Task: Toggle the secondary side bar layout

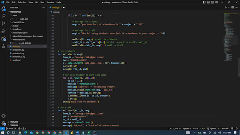Action: (x=212, y=2)
